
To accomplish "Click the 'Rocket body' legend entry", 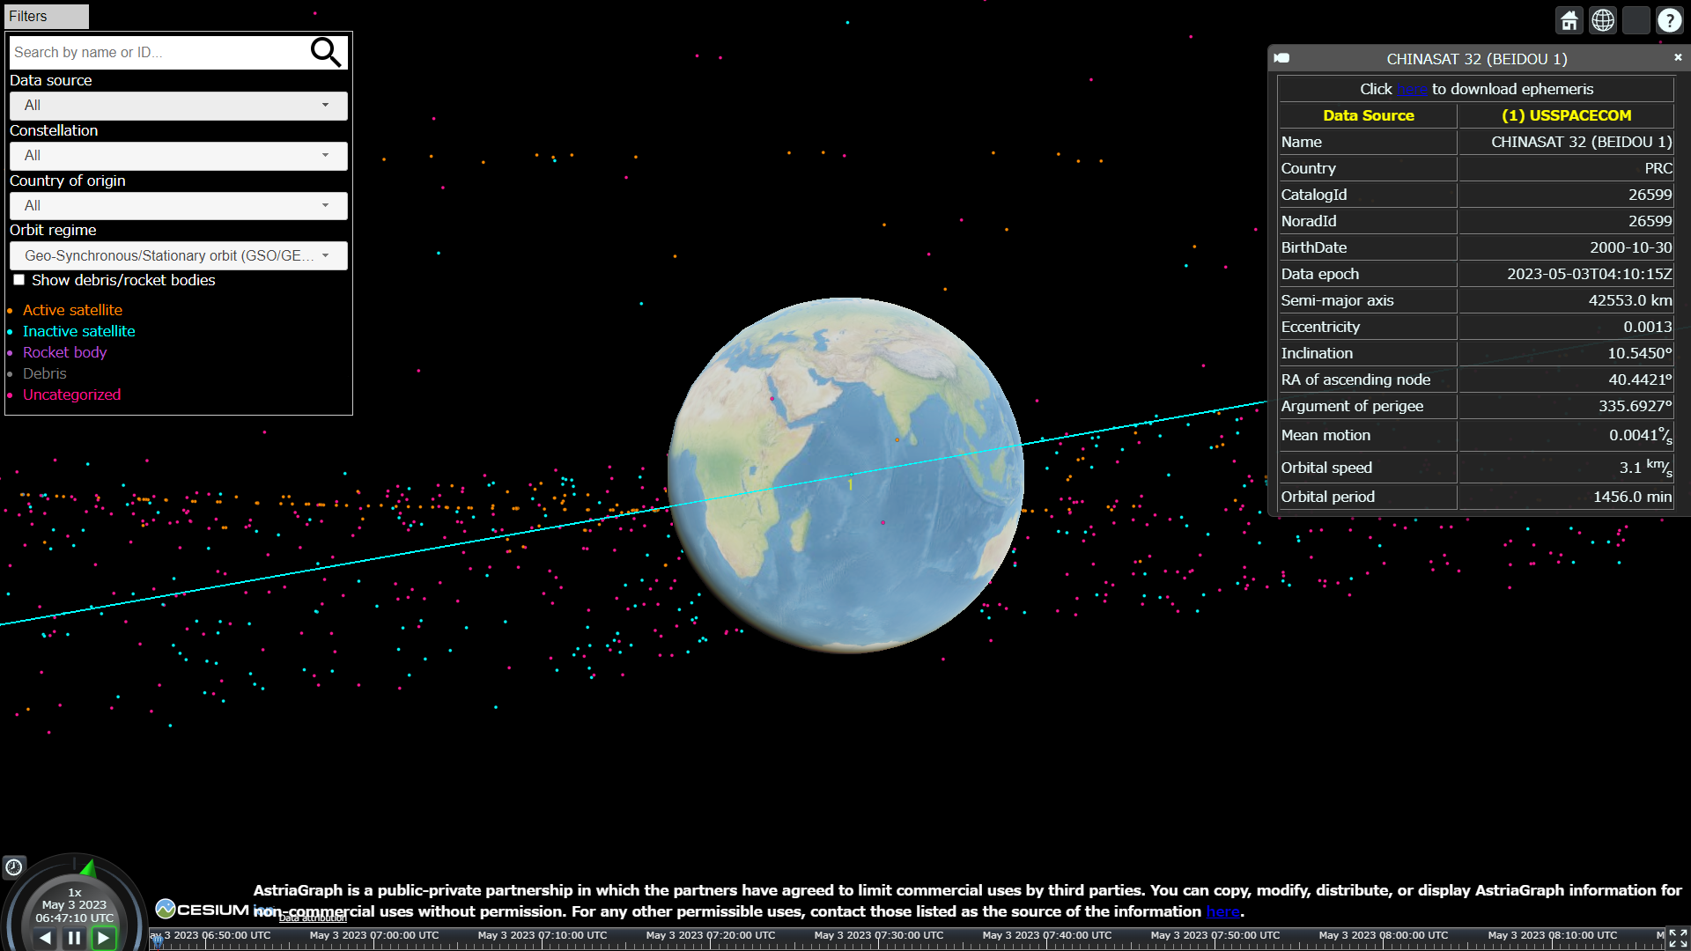I will [64, 352].
